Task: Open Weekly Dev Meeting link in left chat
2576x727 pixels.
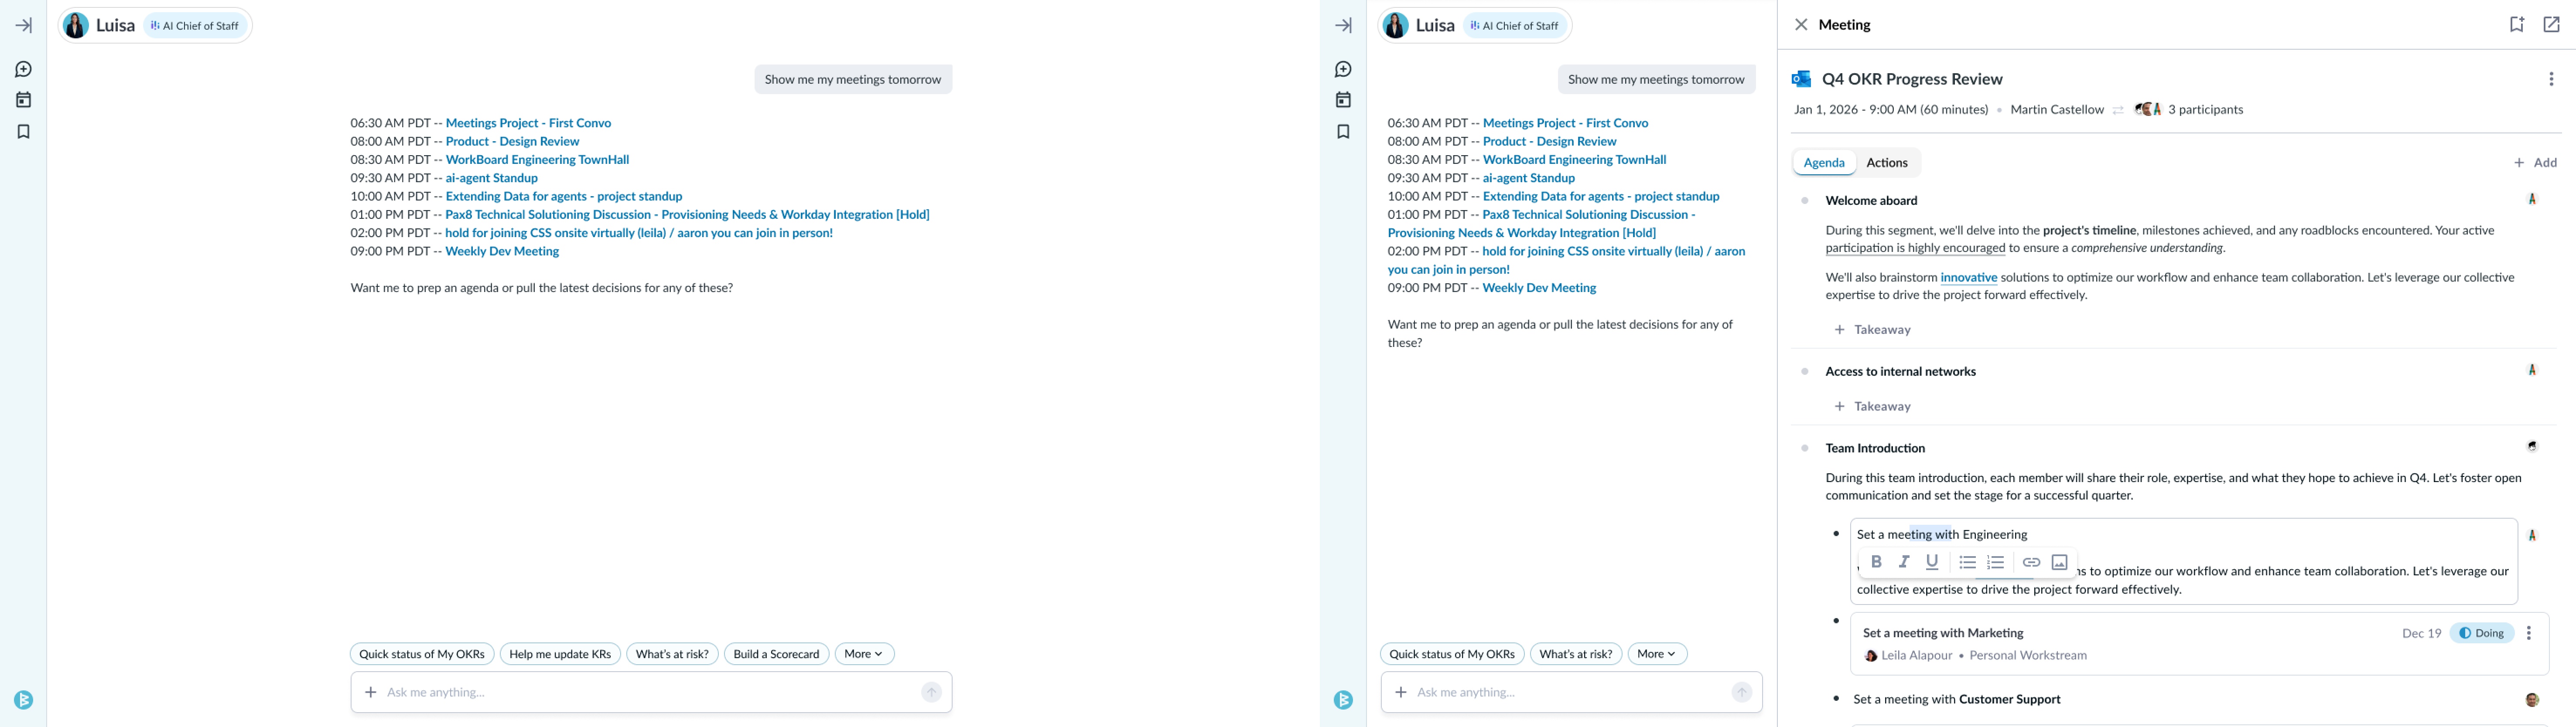Action: (x=502, y=251)
